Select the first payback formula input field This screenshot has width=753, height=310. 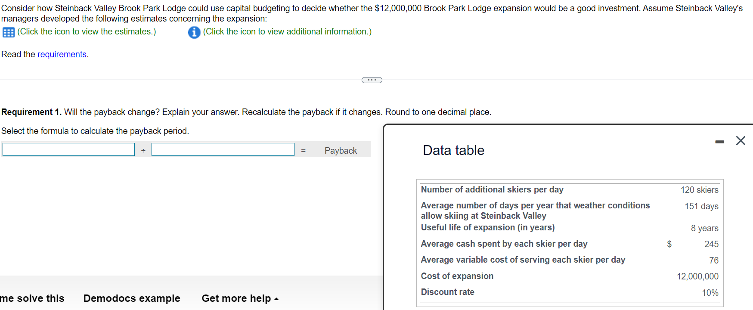[x=68, y=149]
